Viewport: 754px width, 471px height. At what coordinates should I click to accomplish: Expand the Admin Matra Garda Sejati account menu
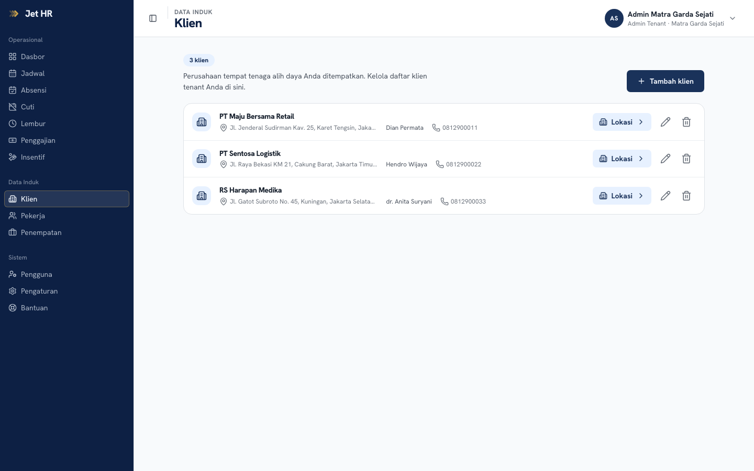[733, 18]
